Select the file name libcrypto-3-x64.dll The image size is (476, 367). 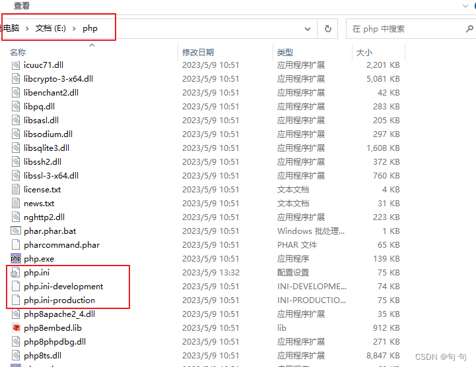pos(58,79)
